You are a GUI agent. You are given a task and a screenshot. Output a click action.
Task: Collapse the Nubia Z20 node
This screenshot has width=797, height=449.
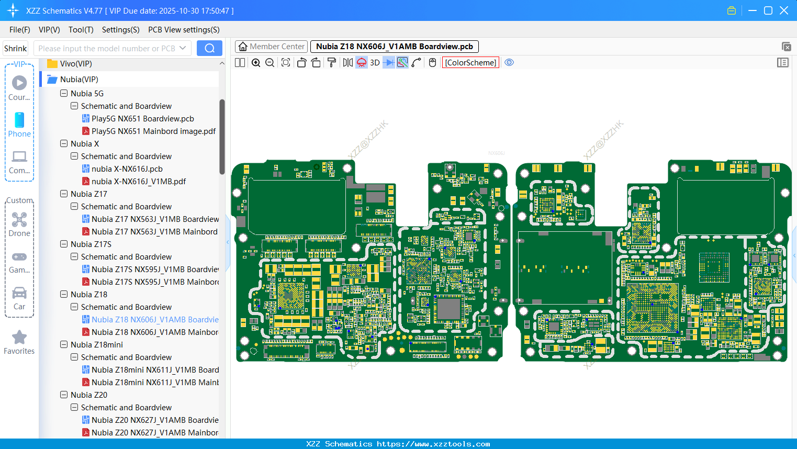click(64, 395)
